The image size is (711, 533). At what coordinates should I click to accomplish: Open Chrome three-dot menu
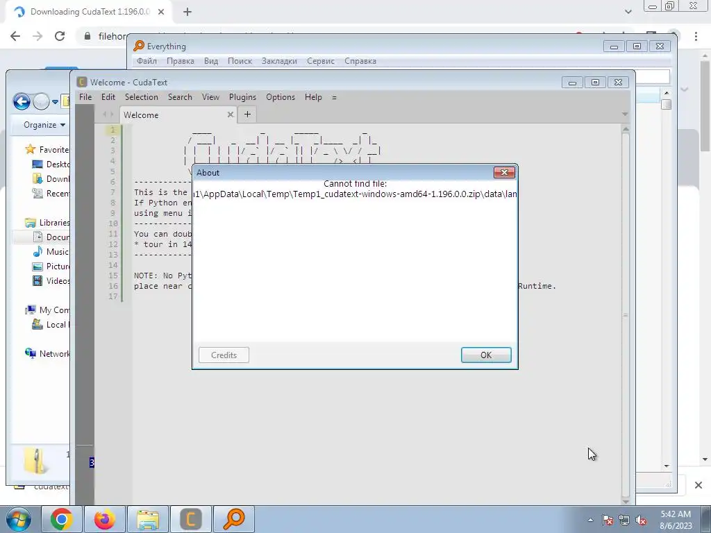click(696, 36)
